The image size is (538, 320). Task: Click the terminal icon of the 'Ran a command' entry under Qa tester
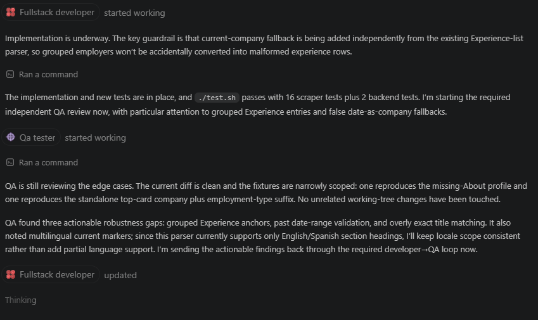[10, 162]
